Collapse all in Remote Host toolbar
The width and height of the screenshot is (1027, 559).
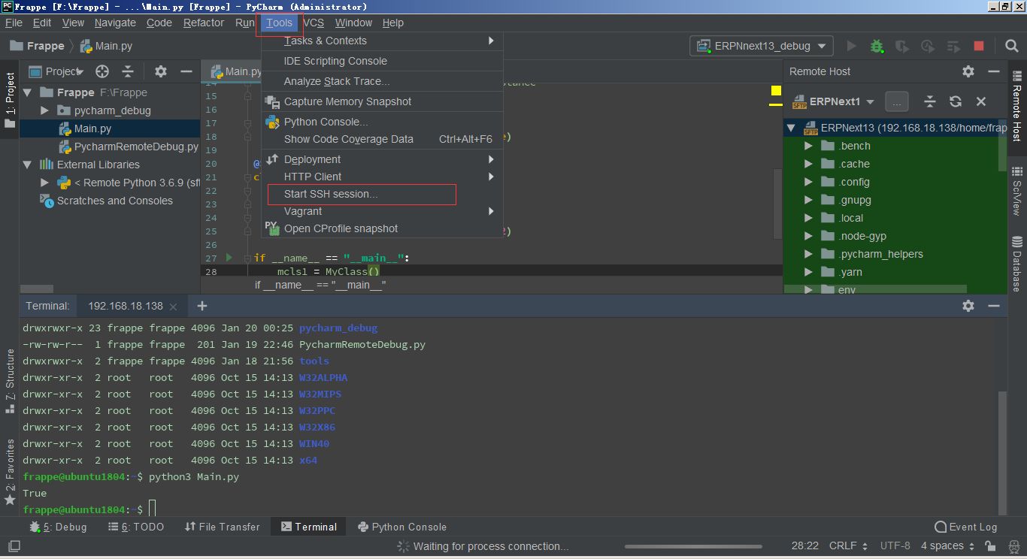930,101
